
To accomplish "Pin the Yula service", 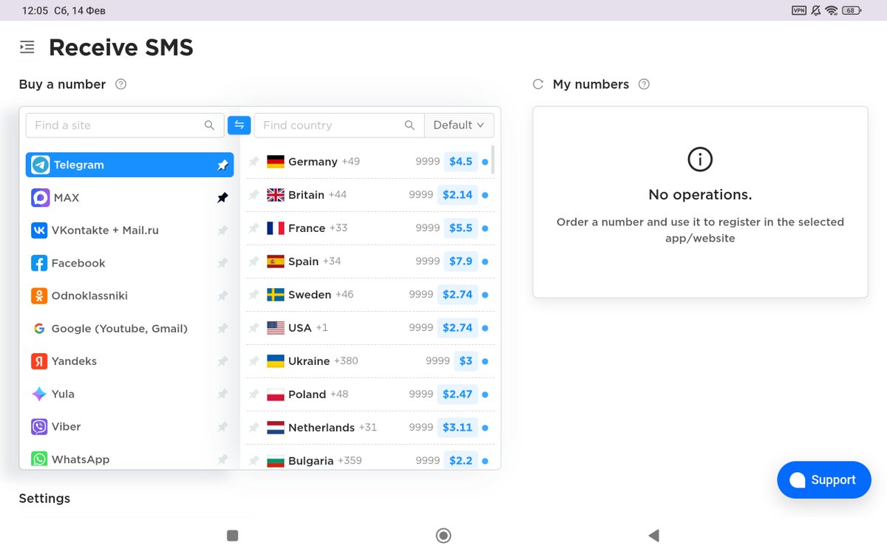I will [x=222, y=394].
